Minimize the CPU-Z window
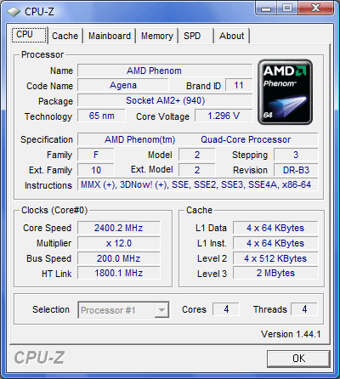The height and width of the screenshot is (379, 340). 266,8
